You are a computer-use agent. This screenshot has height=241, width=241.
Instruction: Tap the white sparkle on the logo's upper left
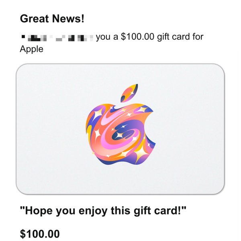click(x=97, y=114)
